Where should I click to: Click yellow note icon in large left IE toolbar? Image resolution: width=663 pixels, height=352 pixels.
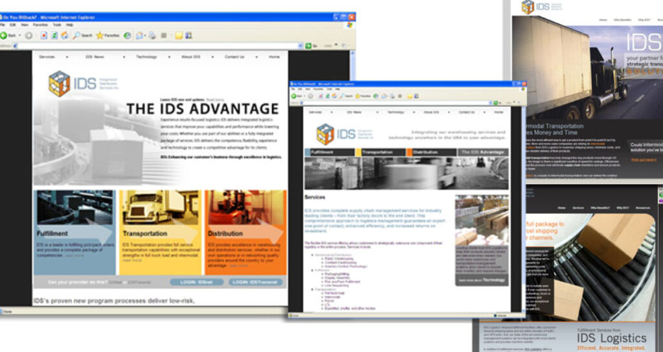[179, 36]
